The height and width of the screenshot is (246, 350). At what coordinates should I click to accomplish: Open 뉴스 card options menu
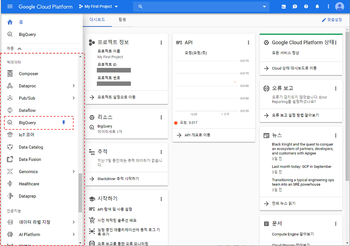click(336, 136)
